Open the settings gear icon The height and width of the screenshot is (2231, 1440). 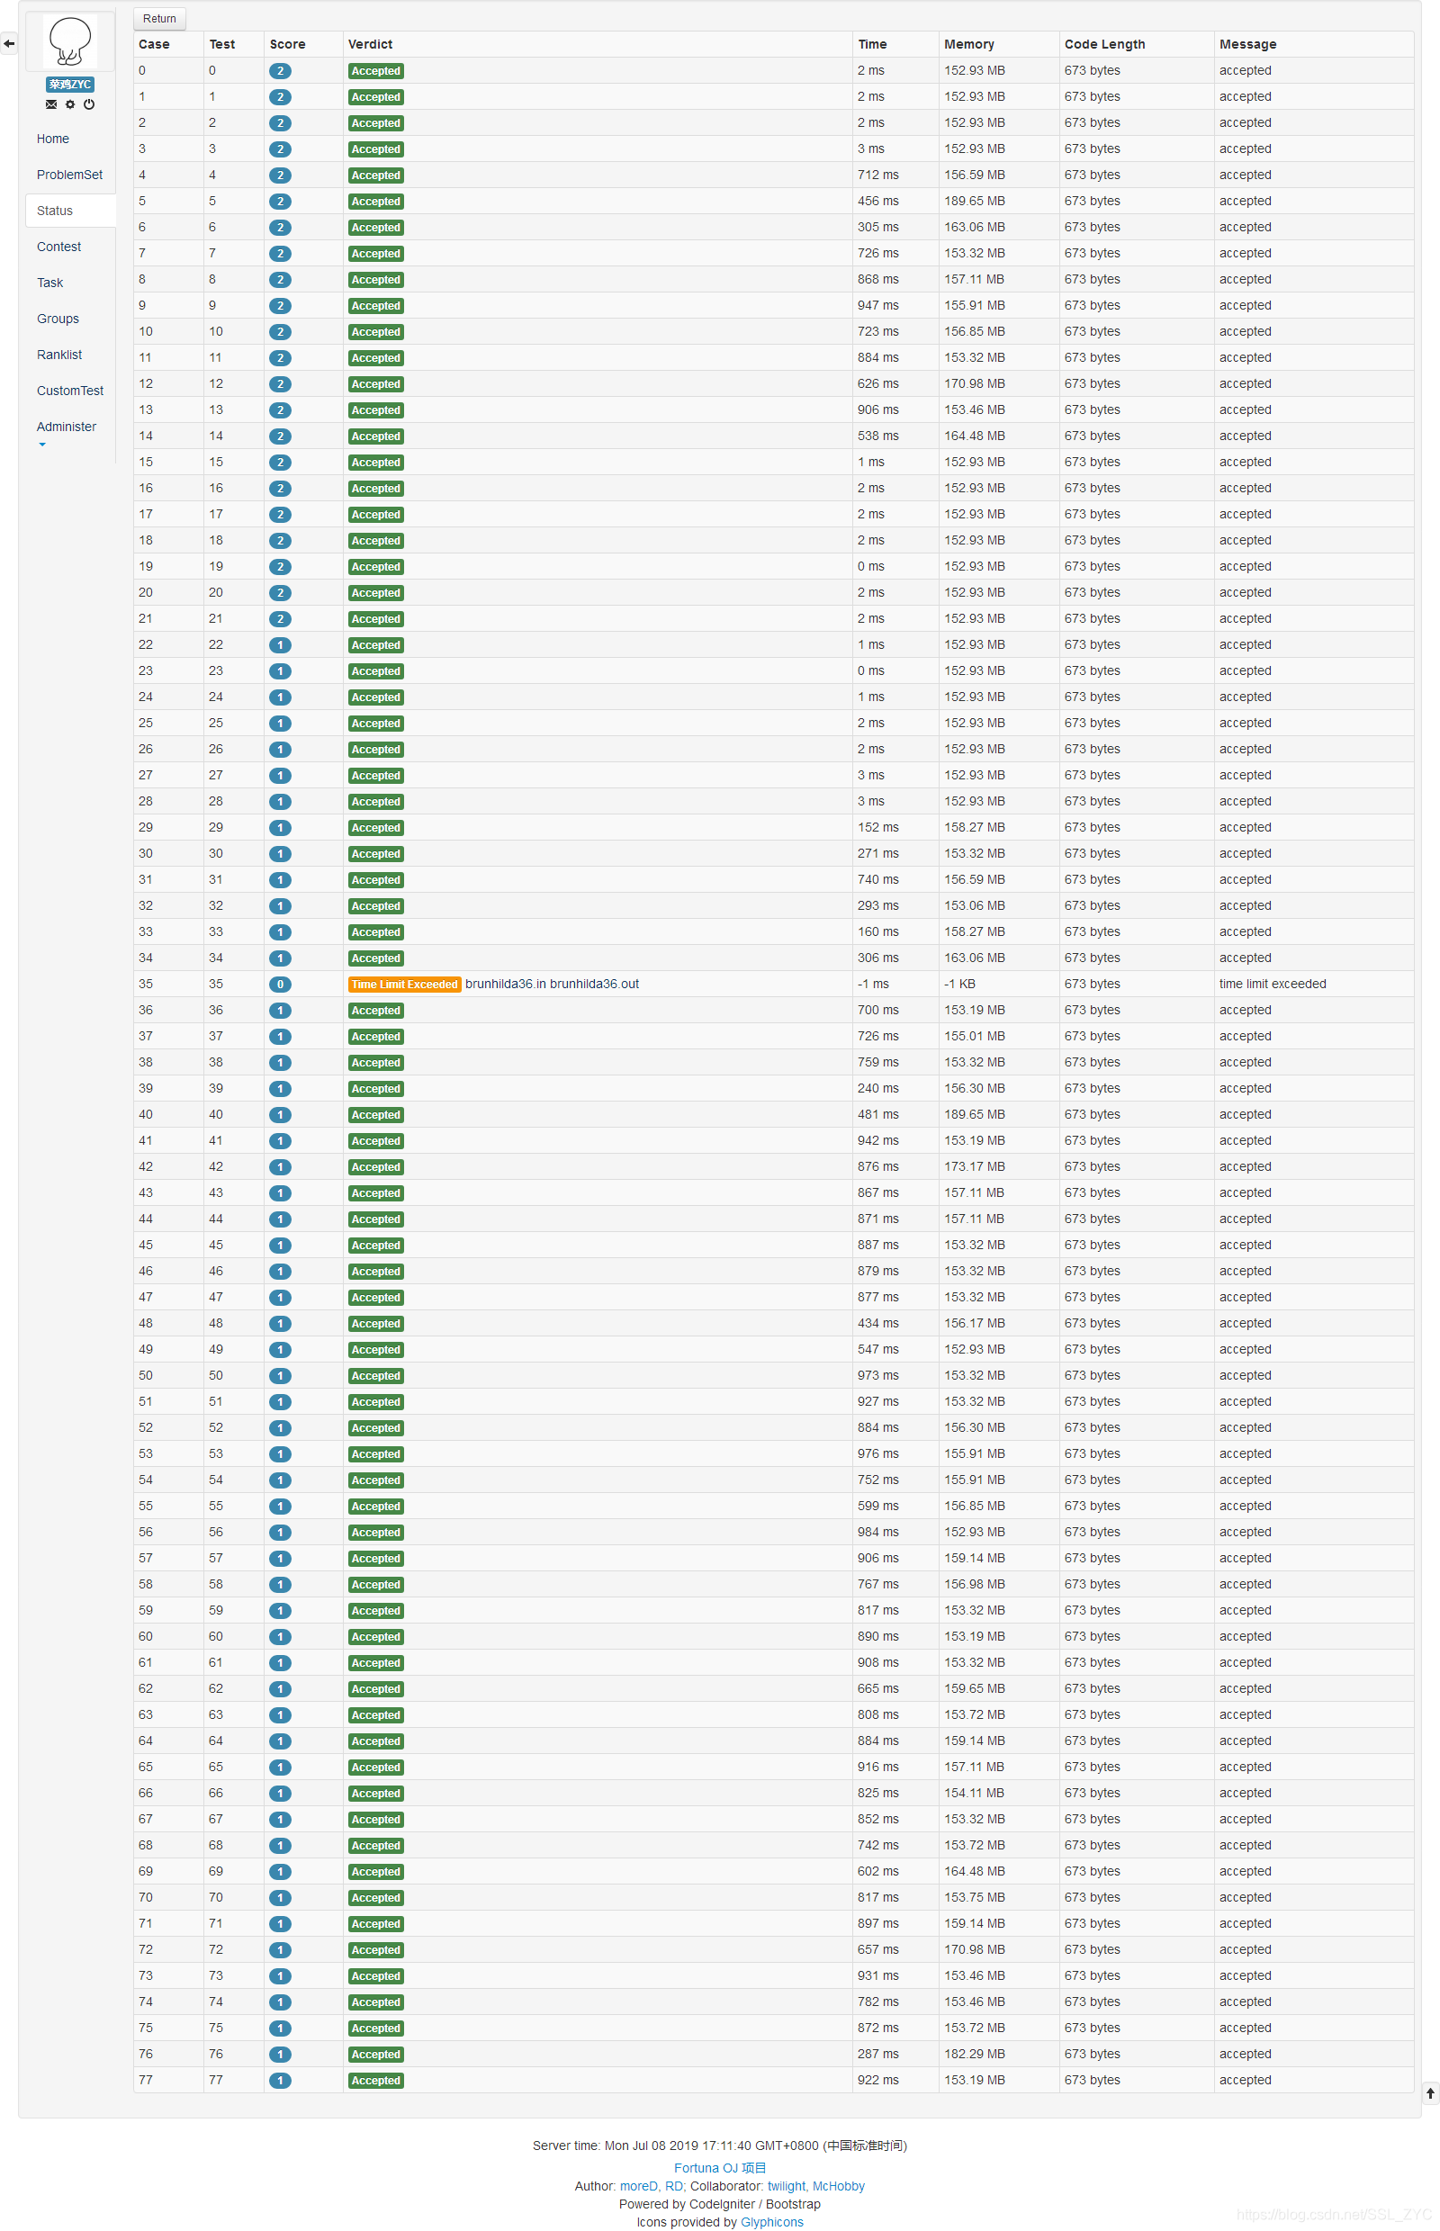coord(70,104)
